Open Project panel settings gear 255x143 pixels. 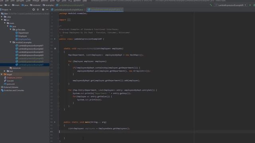[x=43, y=10]
